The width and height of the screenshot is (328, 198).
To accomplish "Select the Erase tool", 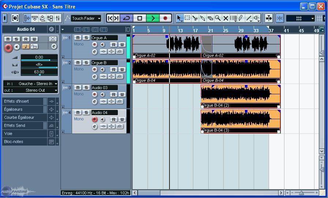I will coord(210,18).
